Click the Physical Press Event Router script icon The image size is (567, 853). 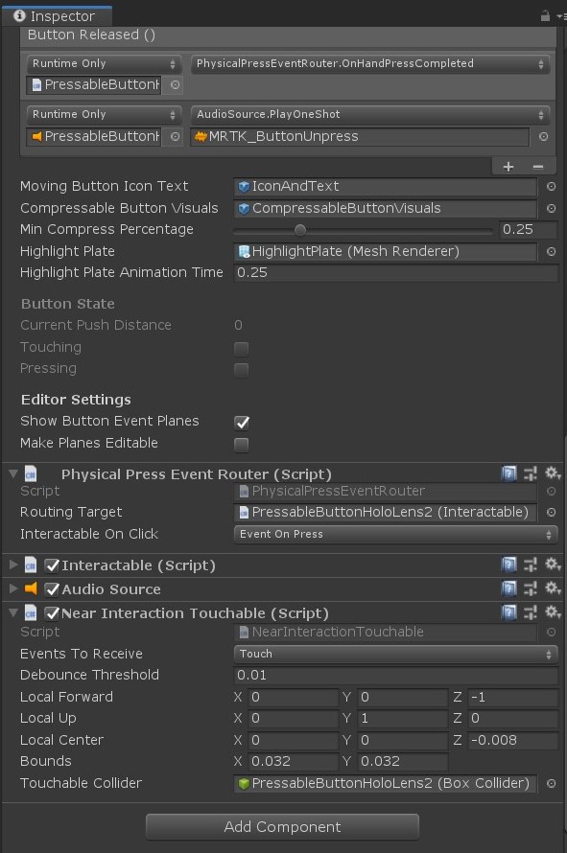[x=31, y=473]
